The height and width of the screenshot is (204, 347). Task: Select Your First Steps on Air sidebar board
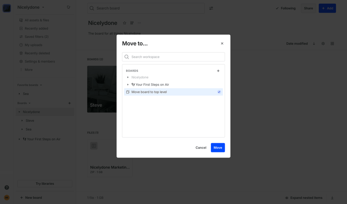[42, 139]
